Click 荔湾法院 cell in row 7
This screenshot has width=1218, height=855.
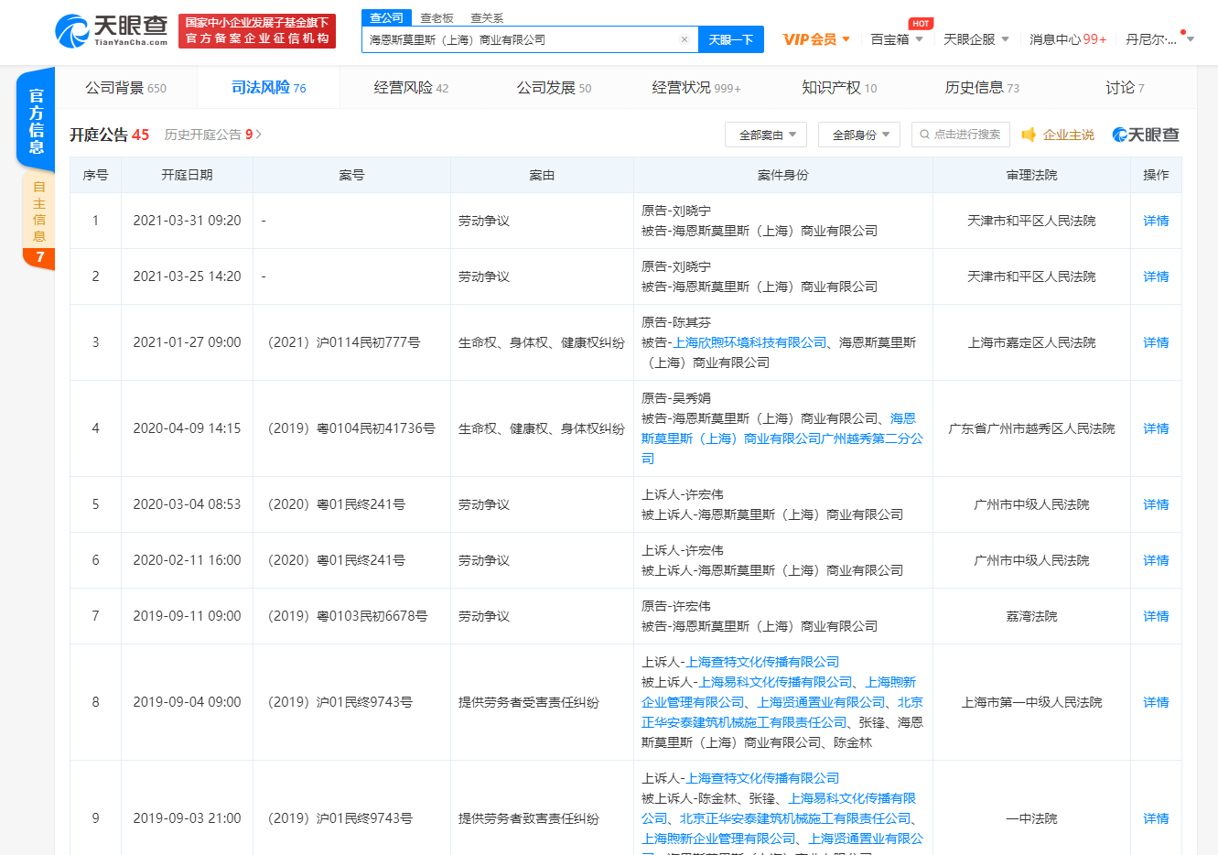[1031, 616]
